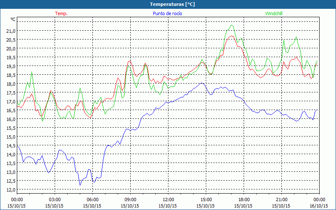Click the 19,0 y-axis value

11,66
